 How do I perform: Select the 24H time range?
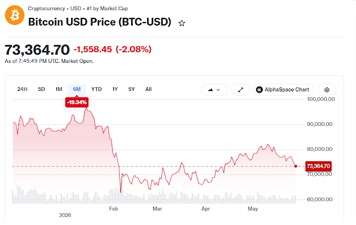(x=23, y=89)
